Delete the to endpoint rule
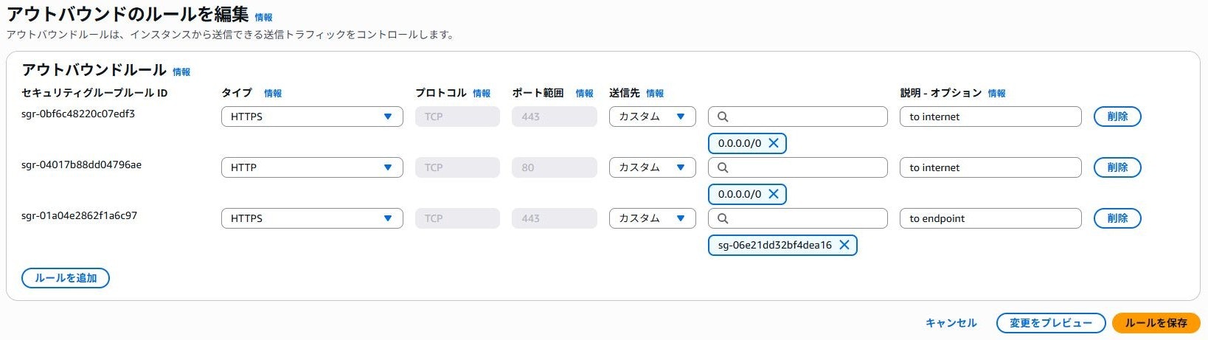Screen dimensions: 1208x340 pyautogui.click(x=1117, y=218)
